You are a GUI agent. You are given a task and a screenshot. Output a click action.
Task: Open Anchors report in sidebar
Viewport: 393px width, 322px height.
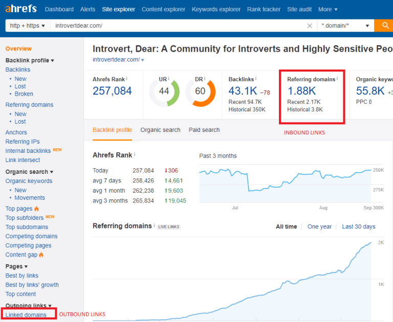[x=16, y=132]
